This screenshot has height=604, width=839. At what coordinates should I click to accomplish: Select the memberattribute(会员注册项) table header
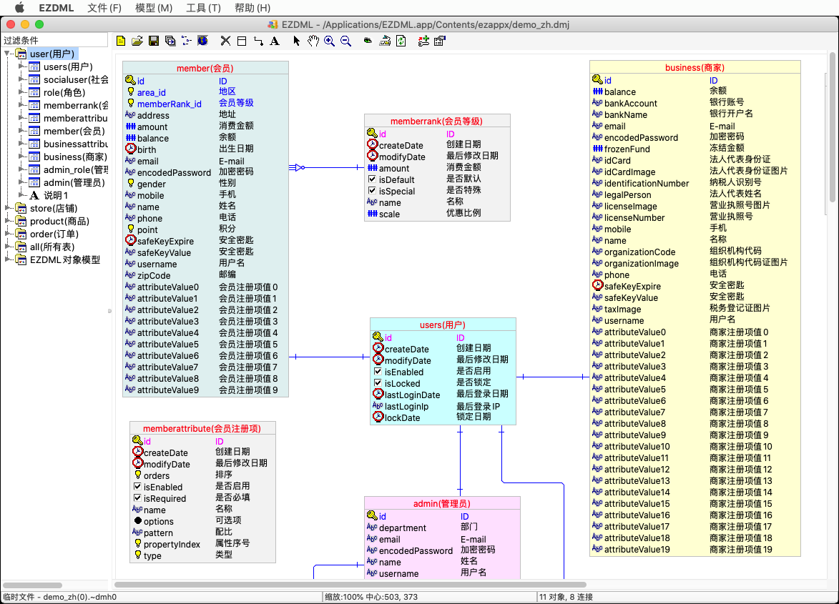(x=203, y=428)
